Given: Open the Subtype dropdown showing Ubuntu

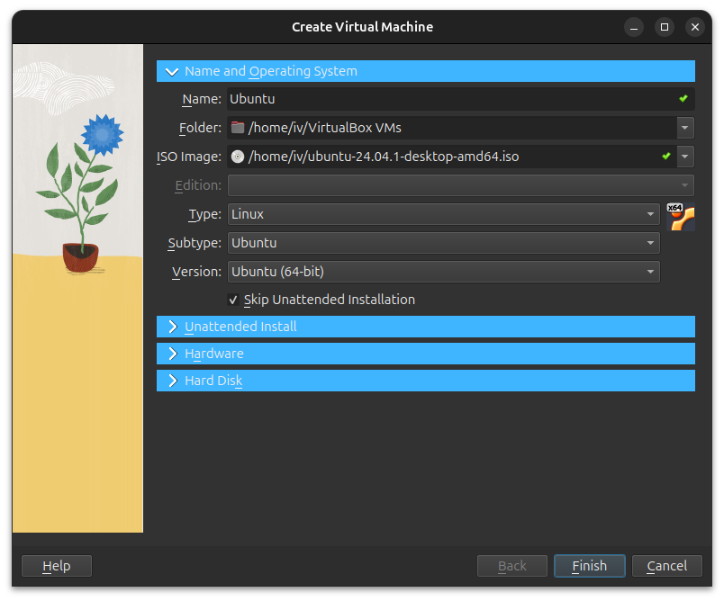Looking at the screenshot, I should 443,243.
